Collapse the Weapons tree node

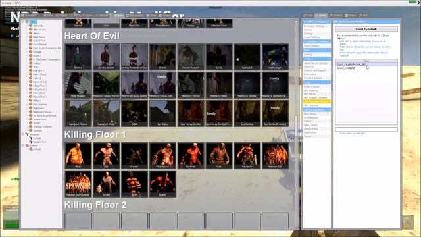[23, 134]
